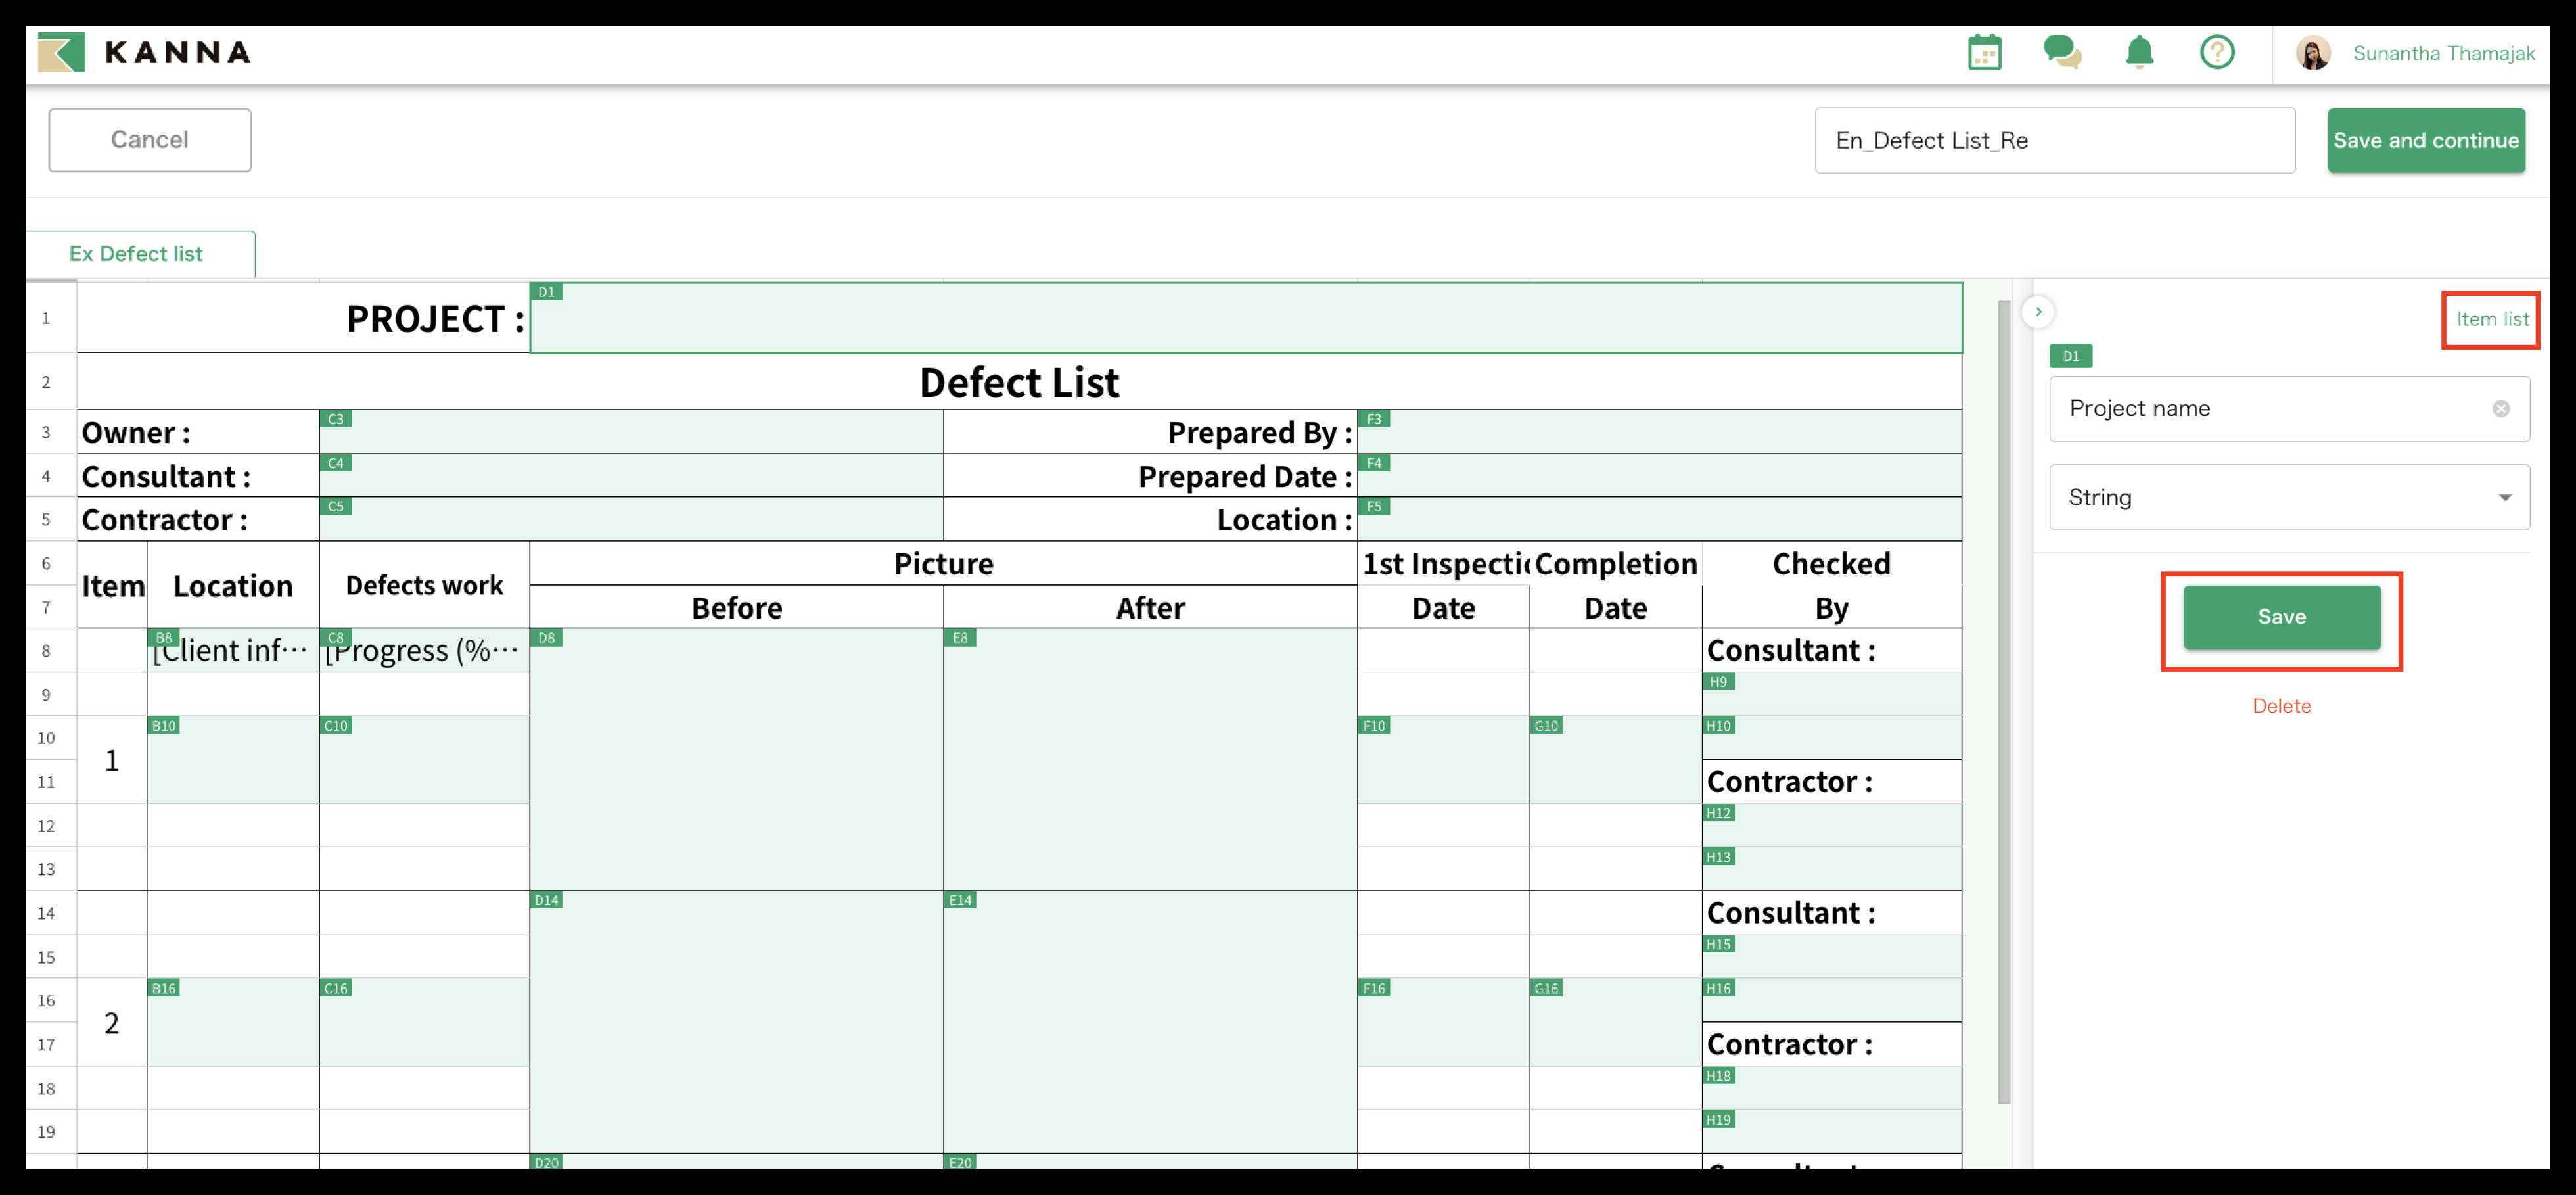2576x1195 pixels.
Task: Open the chat messages icon
Action: pos(2061,52)
